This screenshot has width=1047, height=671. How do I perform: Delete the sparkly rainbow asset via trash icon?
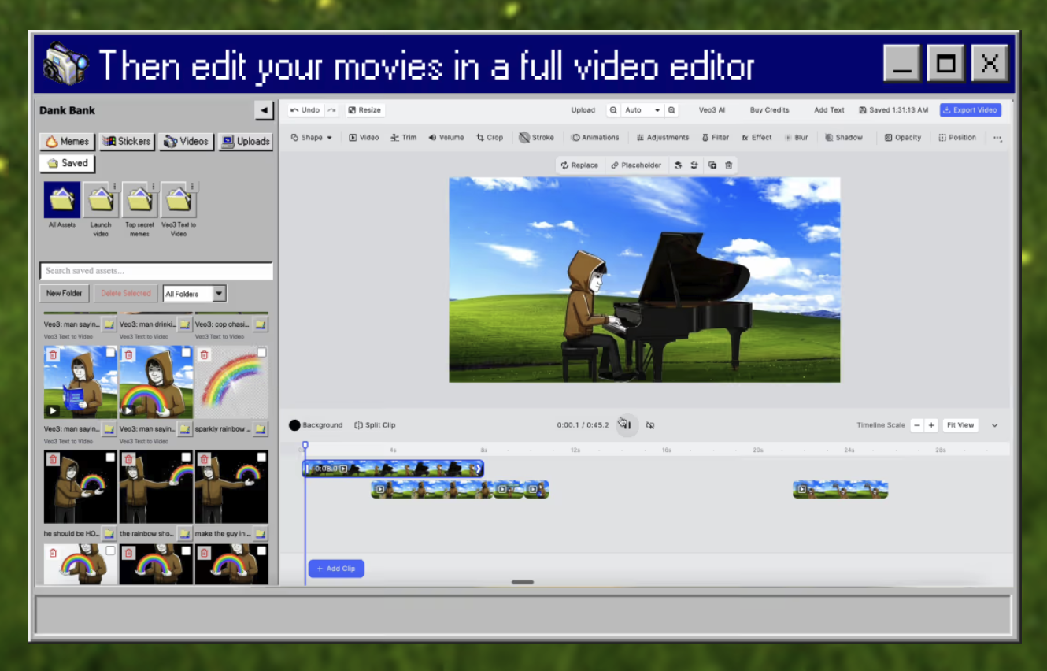(x=204, y=355)
